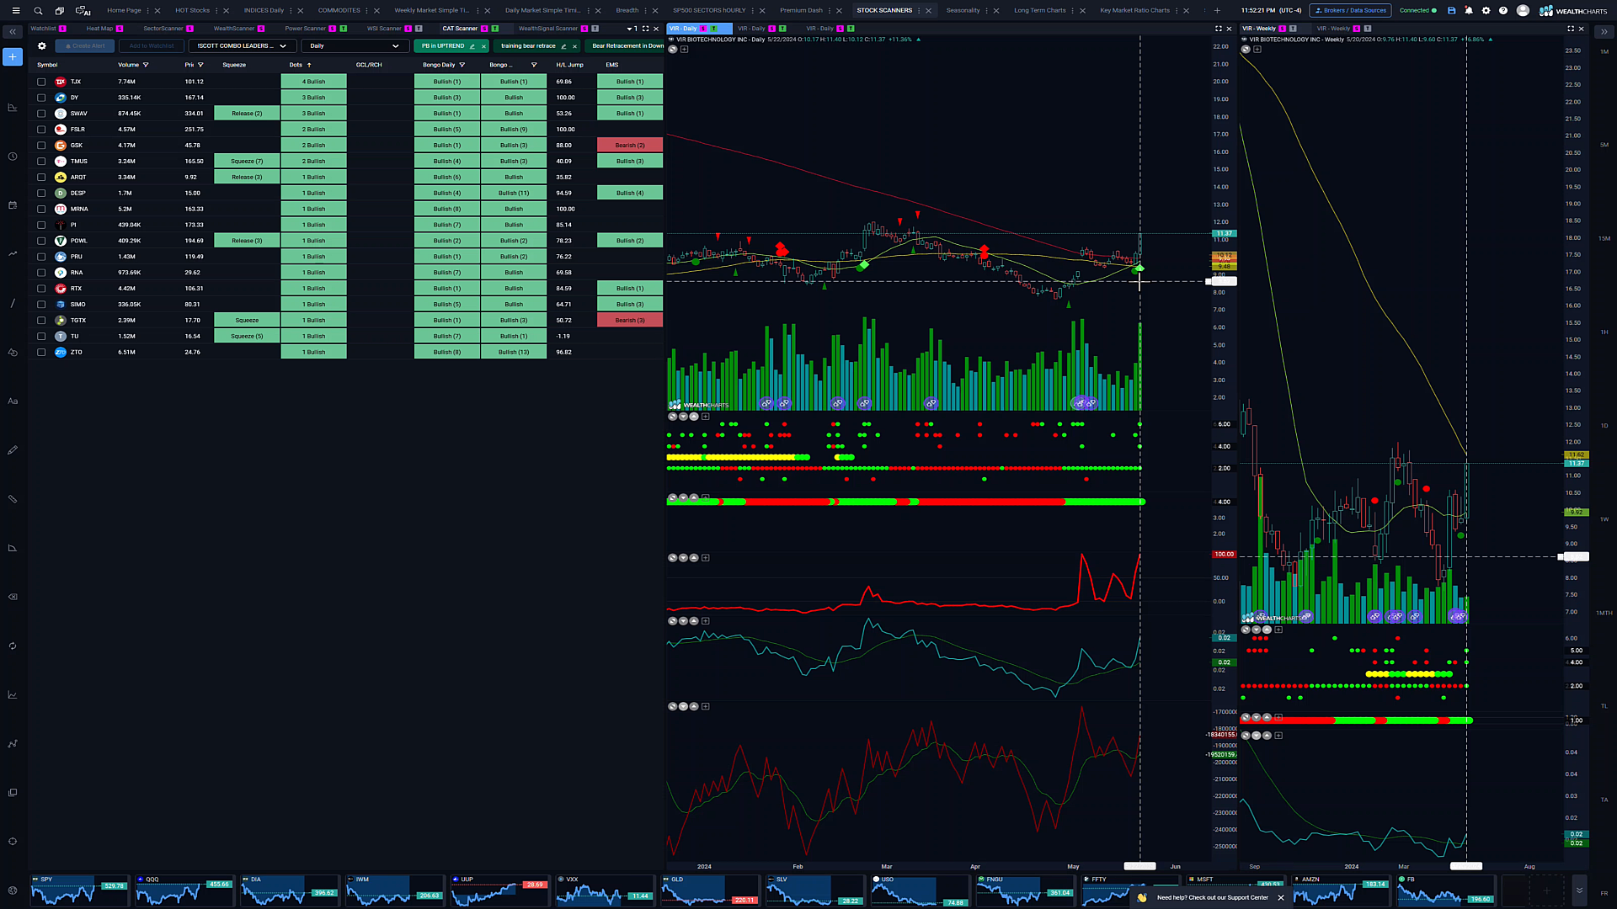Click the Create Alert button

point(85,45)
